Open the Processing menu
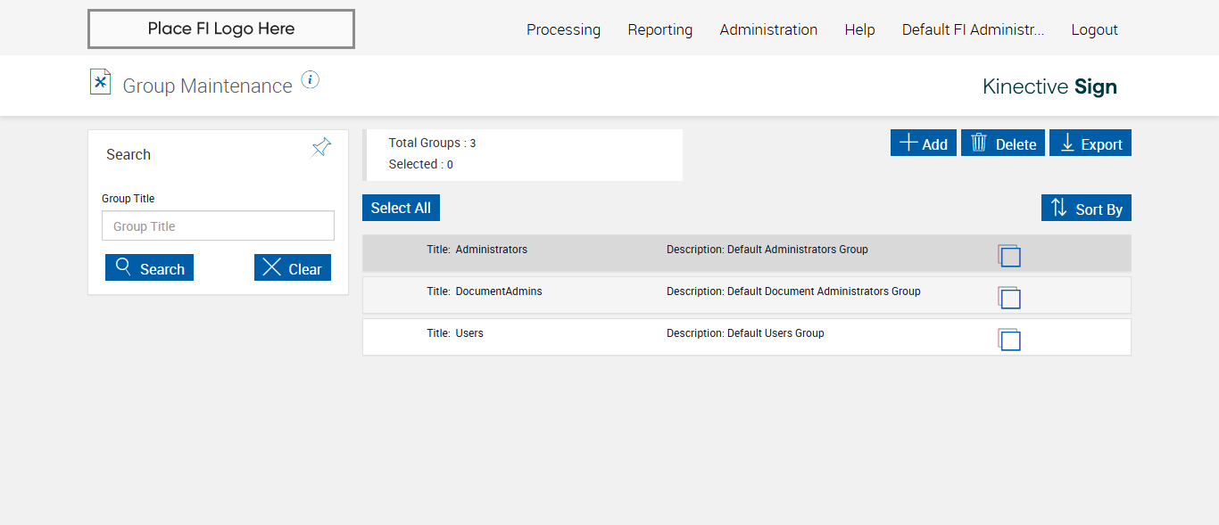Image resolution: width=1219 pixels, height=525 pixels. 563,29
